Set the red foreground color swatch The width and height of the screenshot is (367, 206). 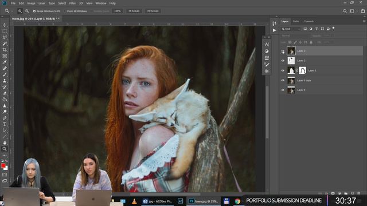[3, 165]
